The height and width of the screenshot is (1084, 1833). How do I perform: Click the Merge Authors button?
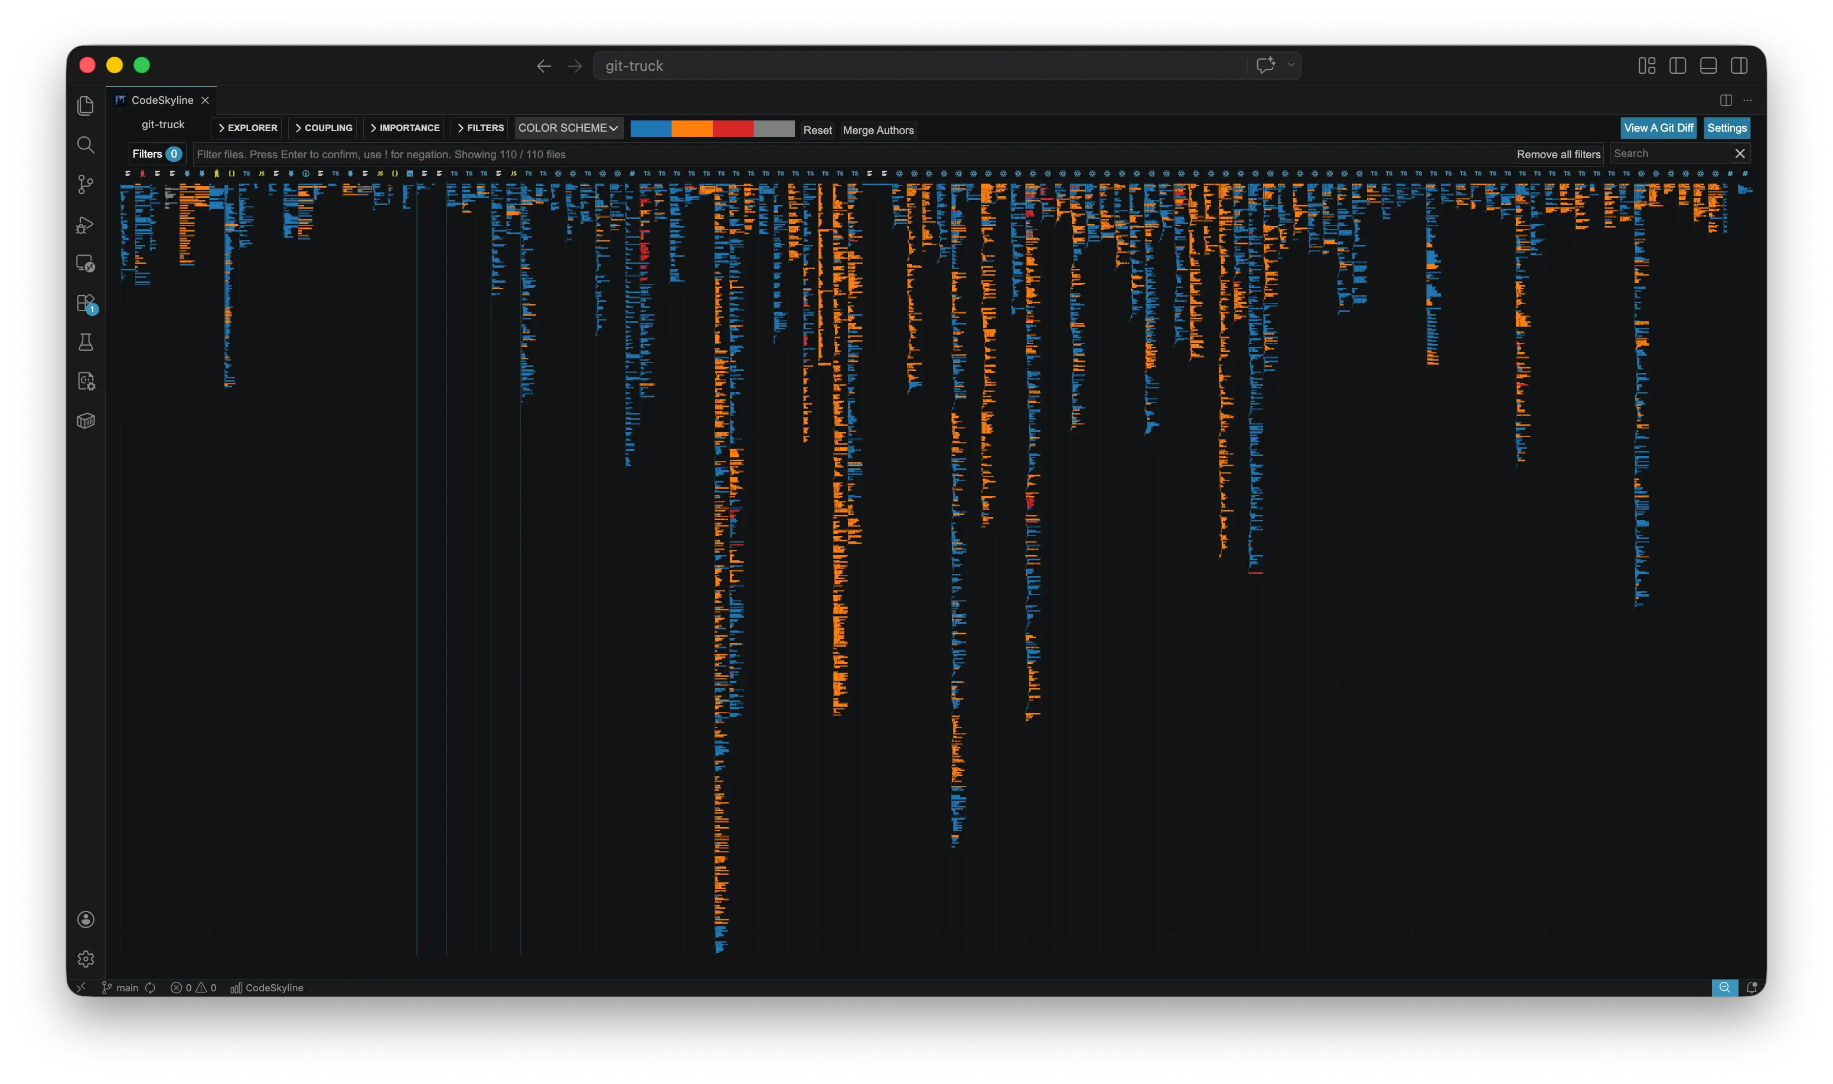tap(878, 130)
